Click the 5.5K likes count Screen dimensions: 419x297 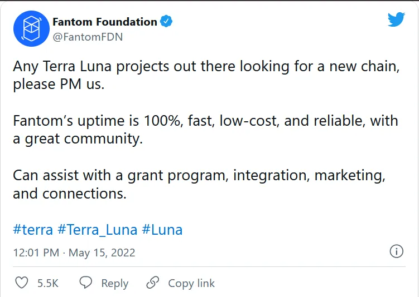coord(48,283)
